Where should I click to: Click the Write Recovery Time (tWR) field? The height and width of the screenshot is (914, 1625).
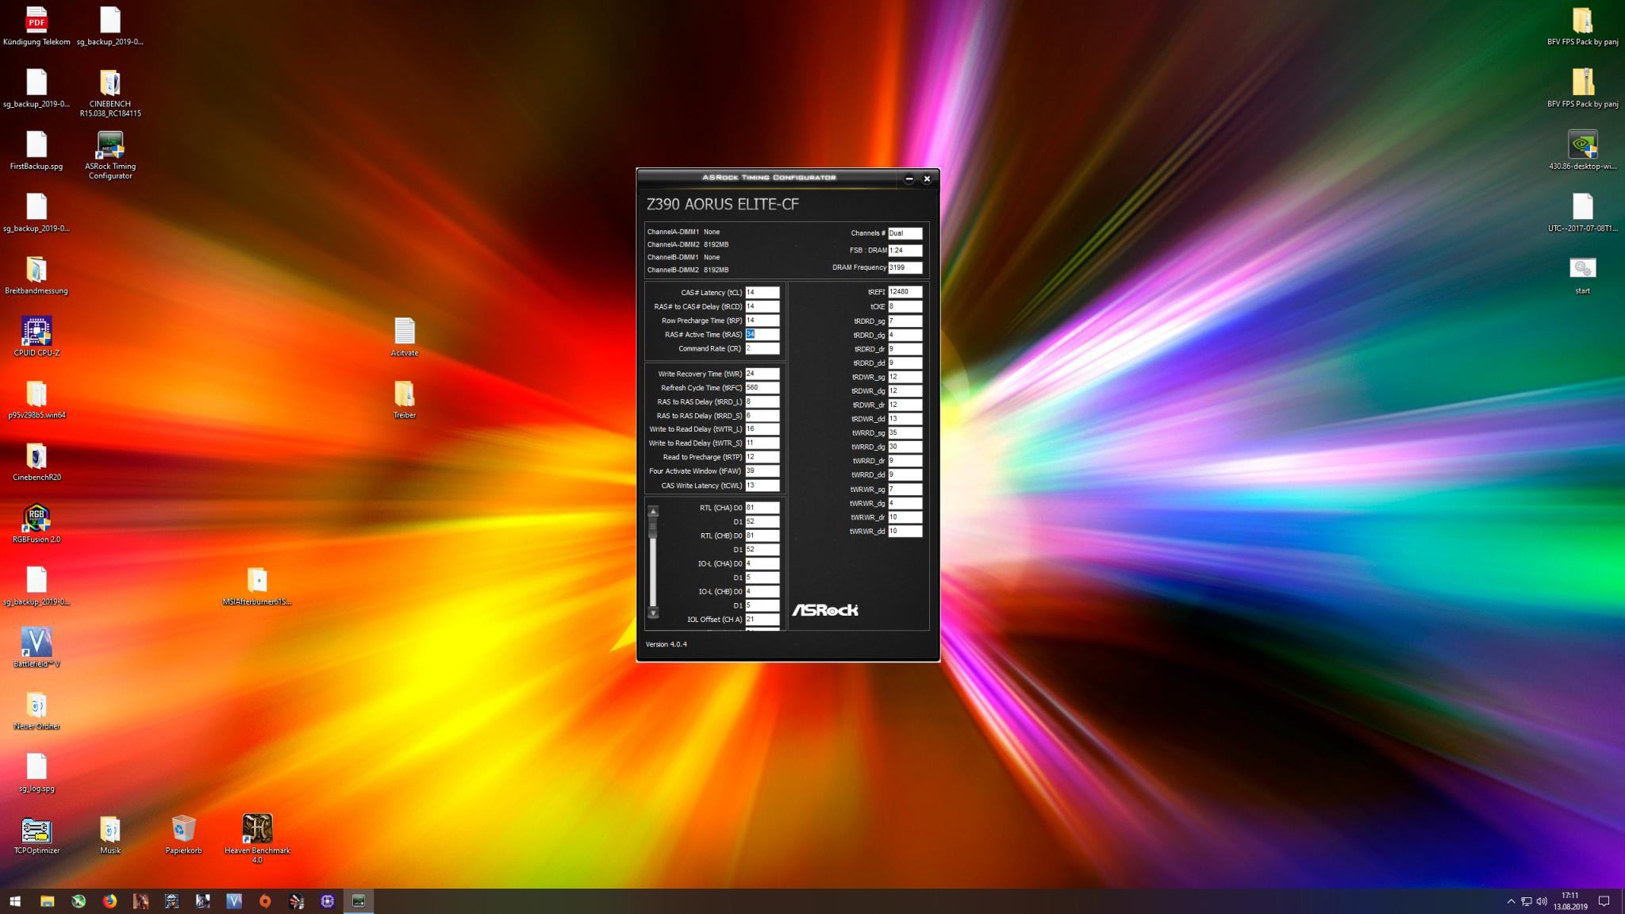(x=762, y=374)
